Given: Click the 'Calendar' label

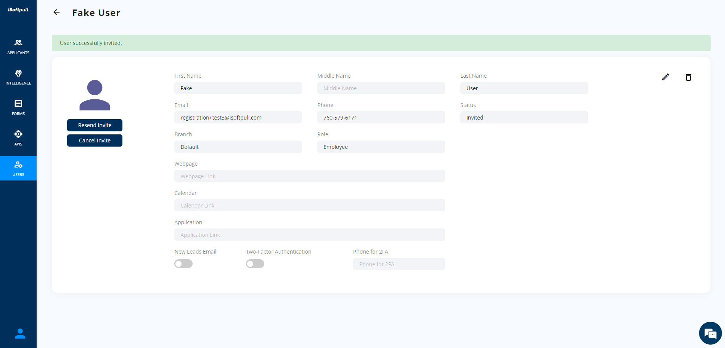Looking at the screenshot, I should coord(185,193).
